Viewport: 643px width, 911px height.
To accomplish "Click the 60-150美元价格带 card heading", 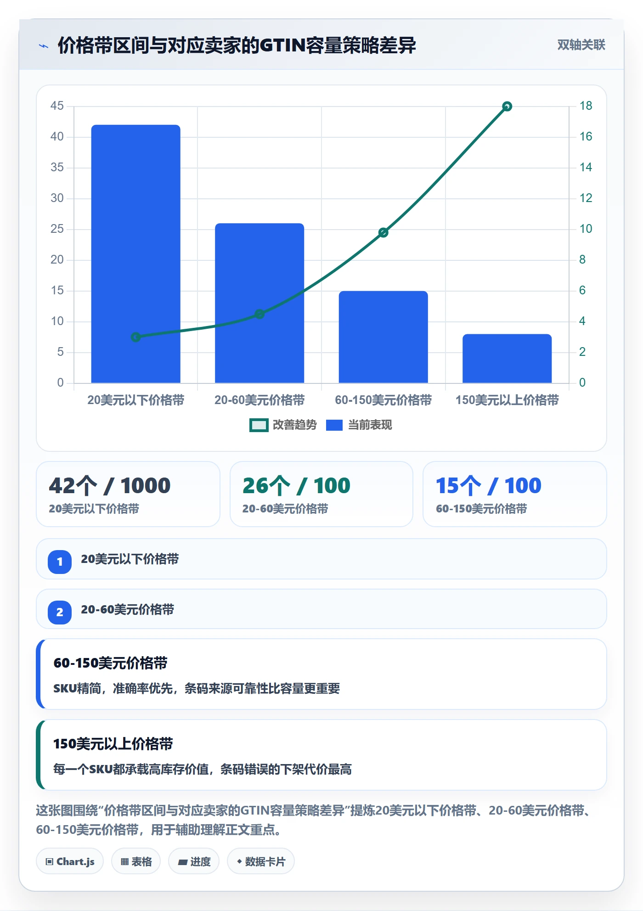I will pyautogui.click(x=111, y=663).
